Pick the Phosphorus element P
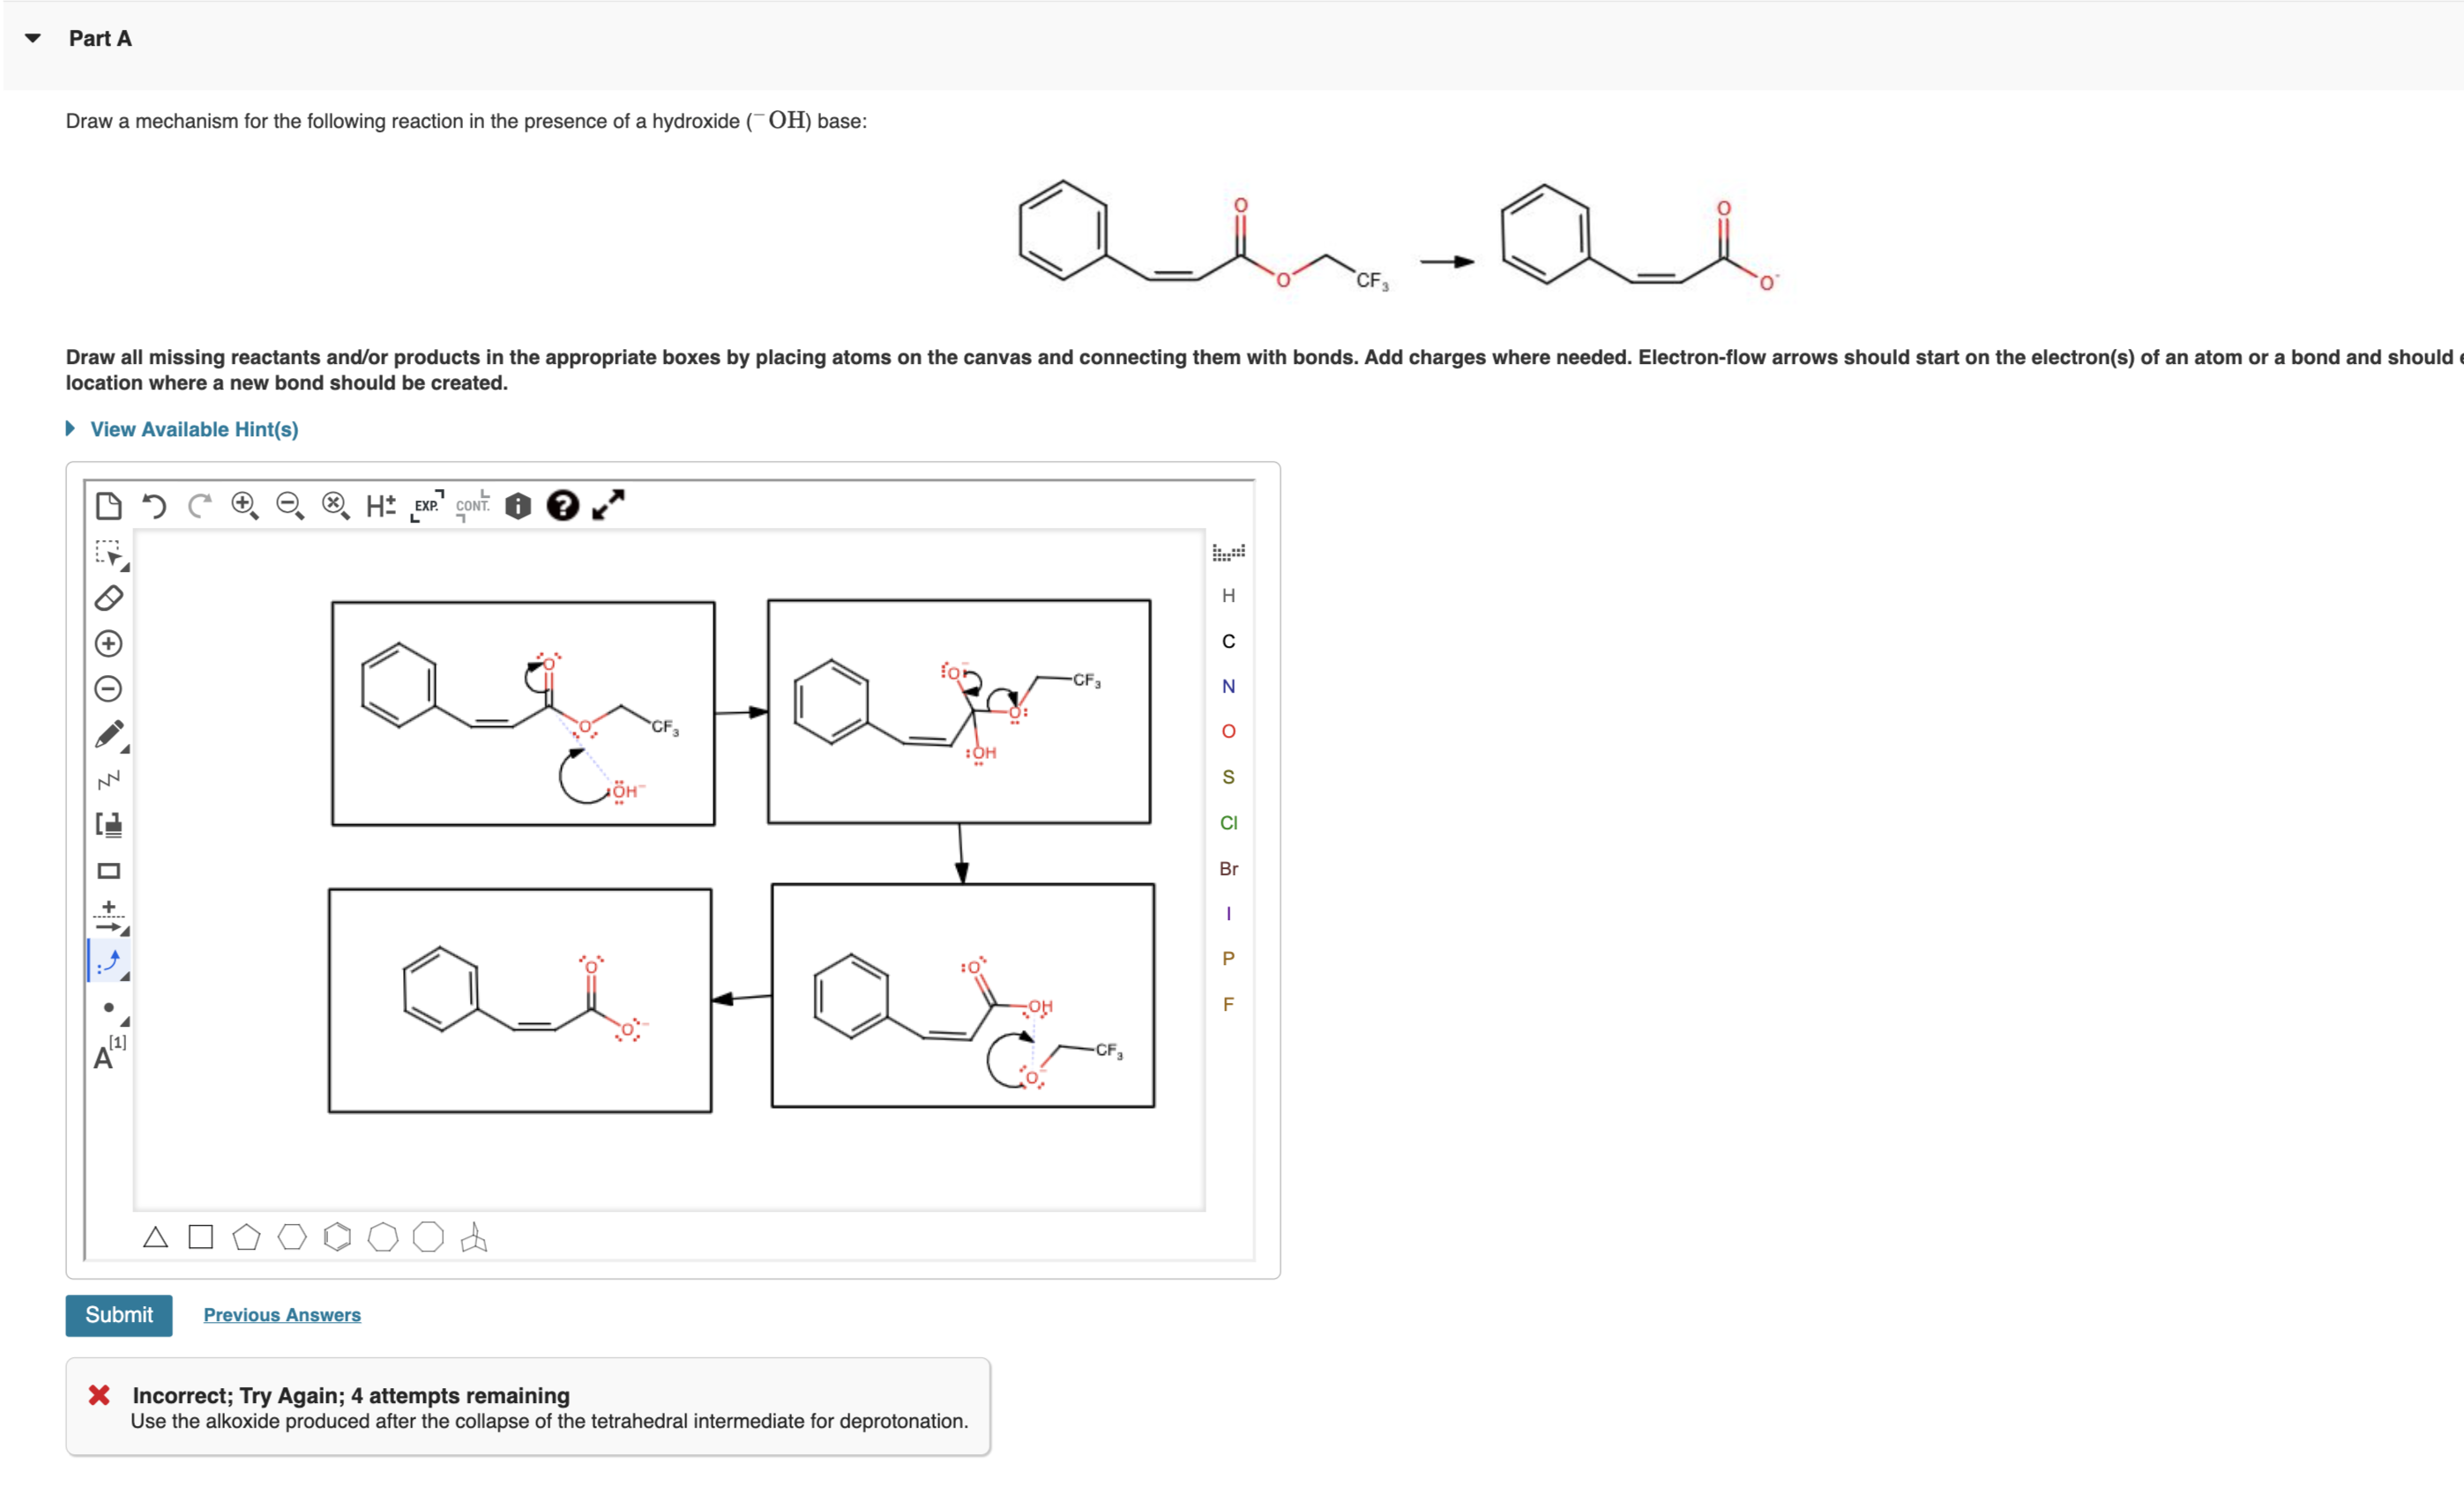The width and height of the screenshot is (2464, 1493). click(1228, 960)
